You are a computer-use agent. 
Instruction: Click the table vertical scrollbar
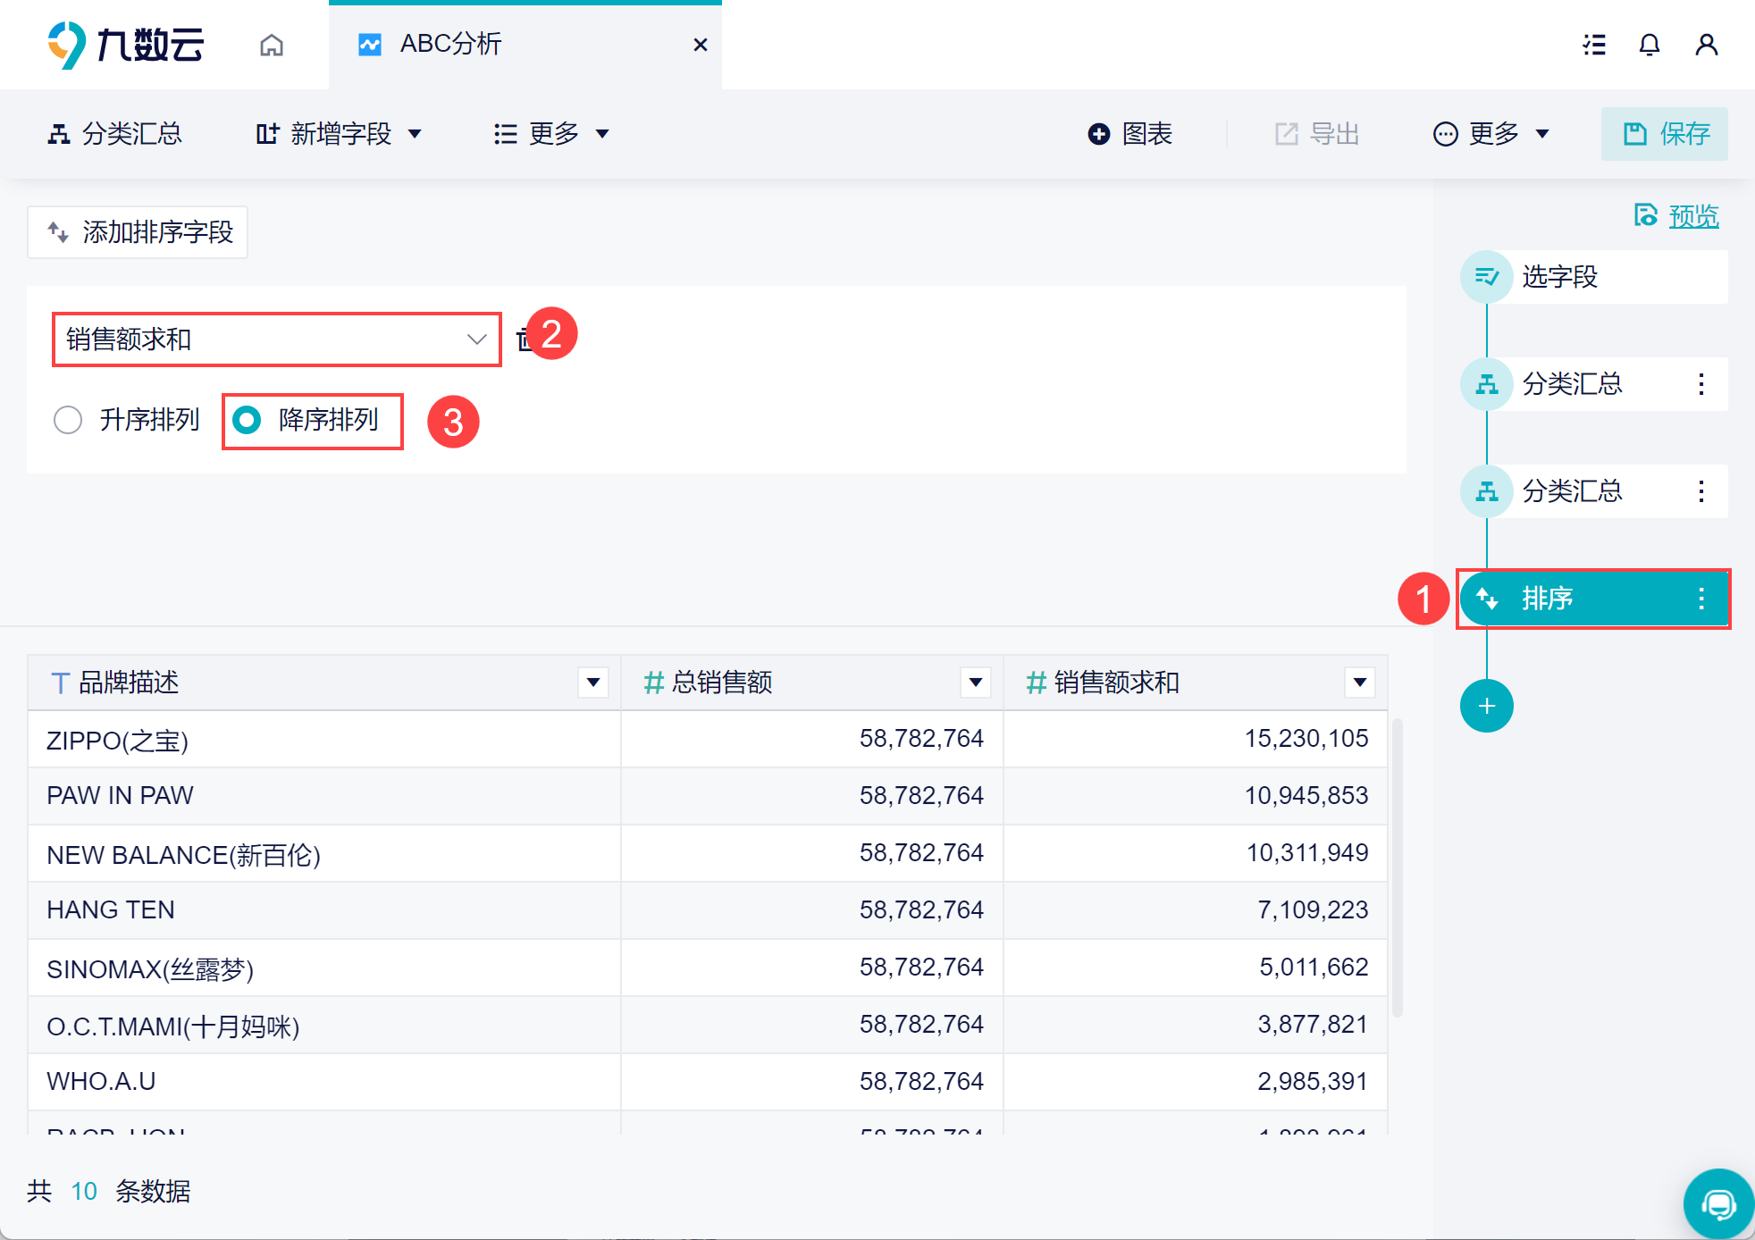[x=1397, y=867]
